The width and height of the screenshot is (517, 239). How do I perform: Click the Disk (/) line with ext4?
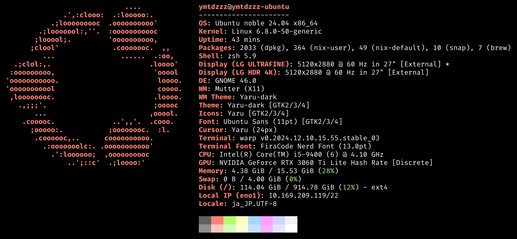point(293,187)
